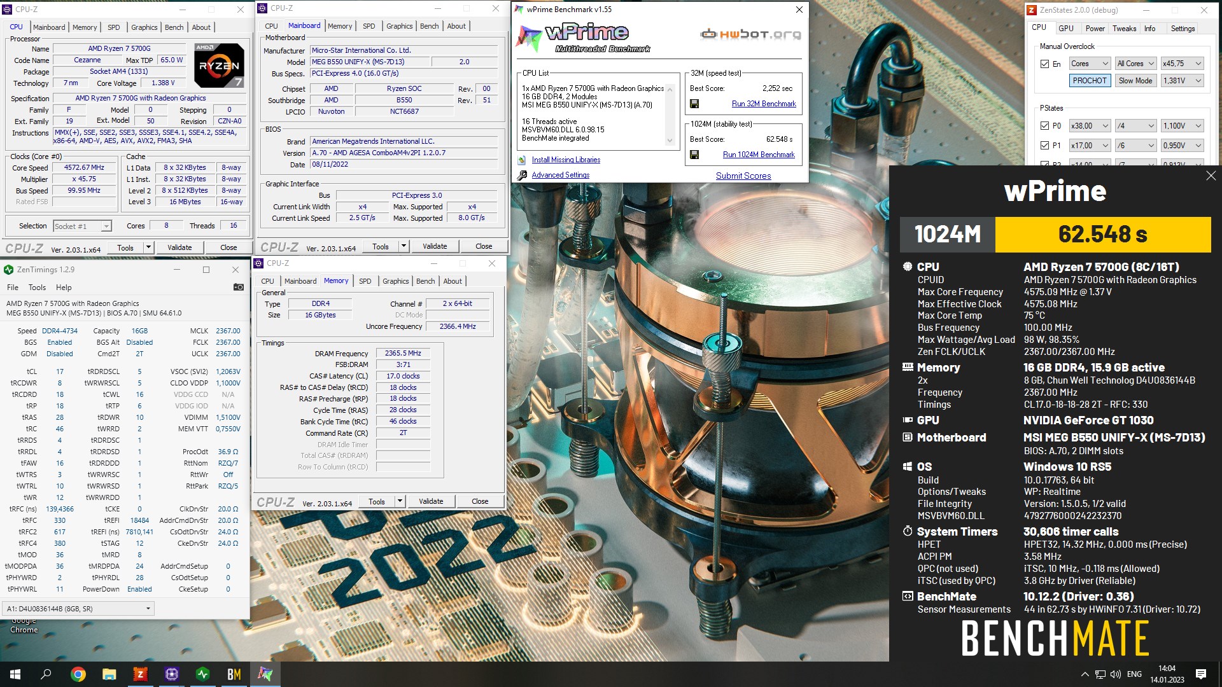Open the 1,381V voltage dropdown
Image resolution: width=1222 pixels, height=687 pixels.
[x=1183, y=81]
